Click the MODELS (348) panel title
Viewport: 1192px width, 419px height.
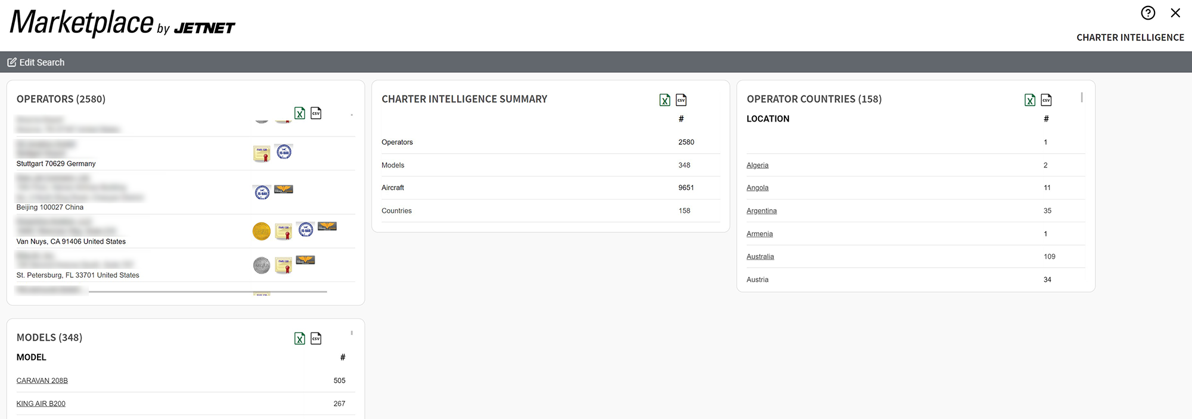[x=49, y=338]
